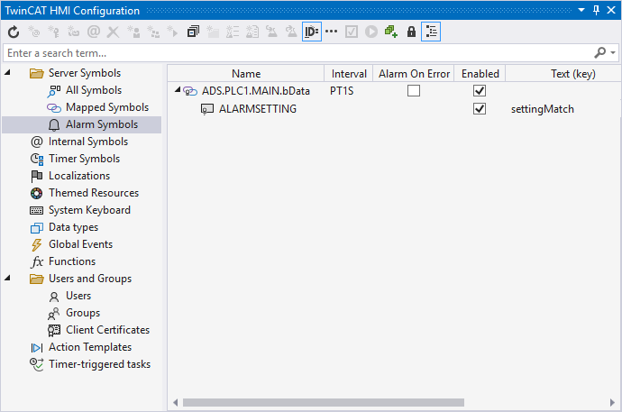Click the disabled @ internal symbol toolbar icon
Screen dimensions: 622x412
(x=93, y=32)
